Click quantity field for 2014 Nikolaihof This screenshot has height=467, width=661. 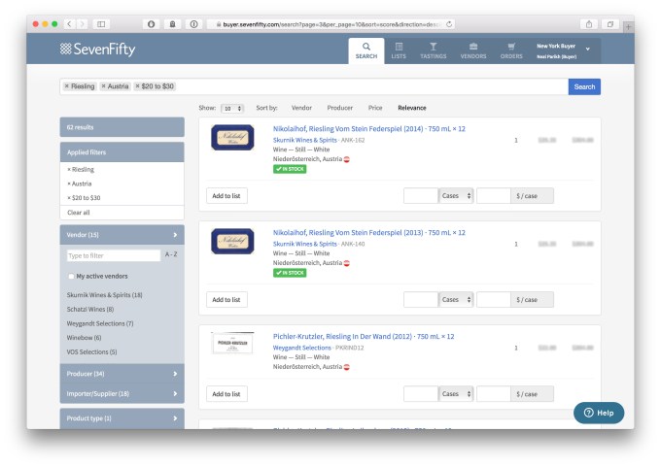click(x=421, y=196)
